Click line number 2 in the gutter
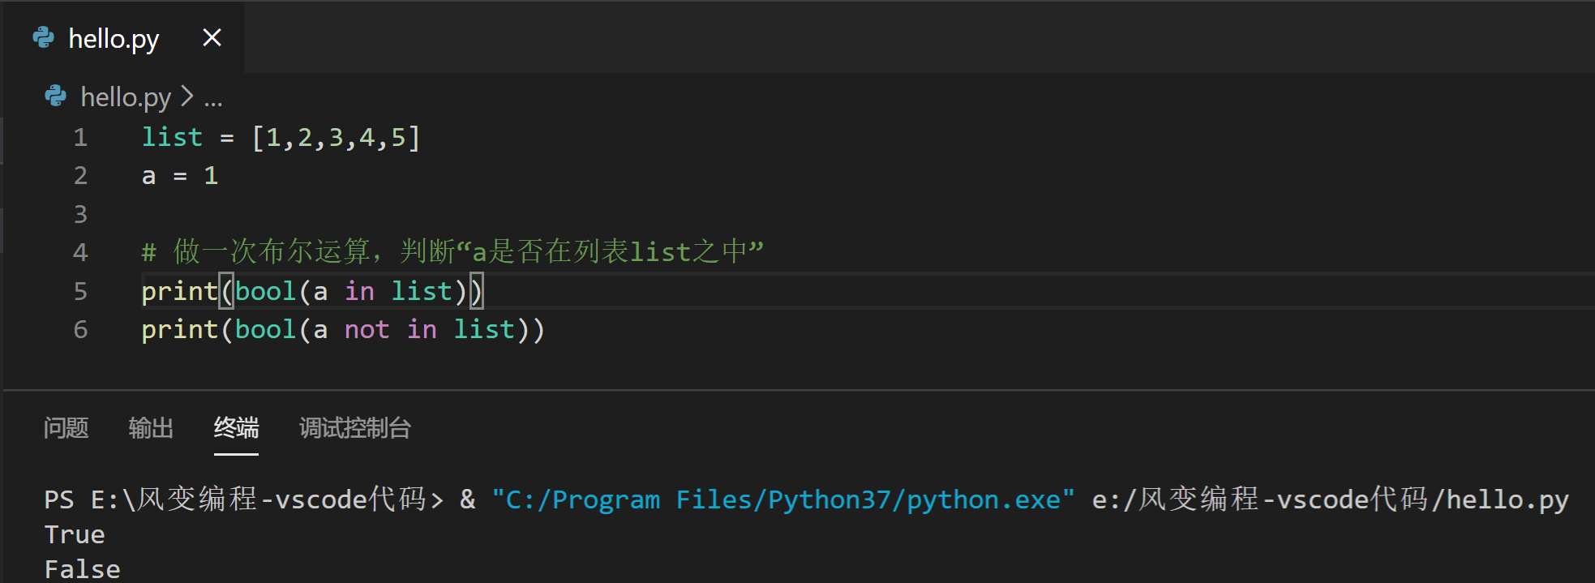The width and height of the screenshot is (1595, 583). click(x=80, y=175)
